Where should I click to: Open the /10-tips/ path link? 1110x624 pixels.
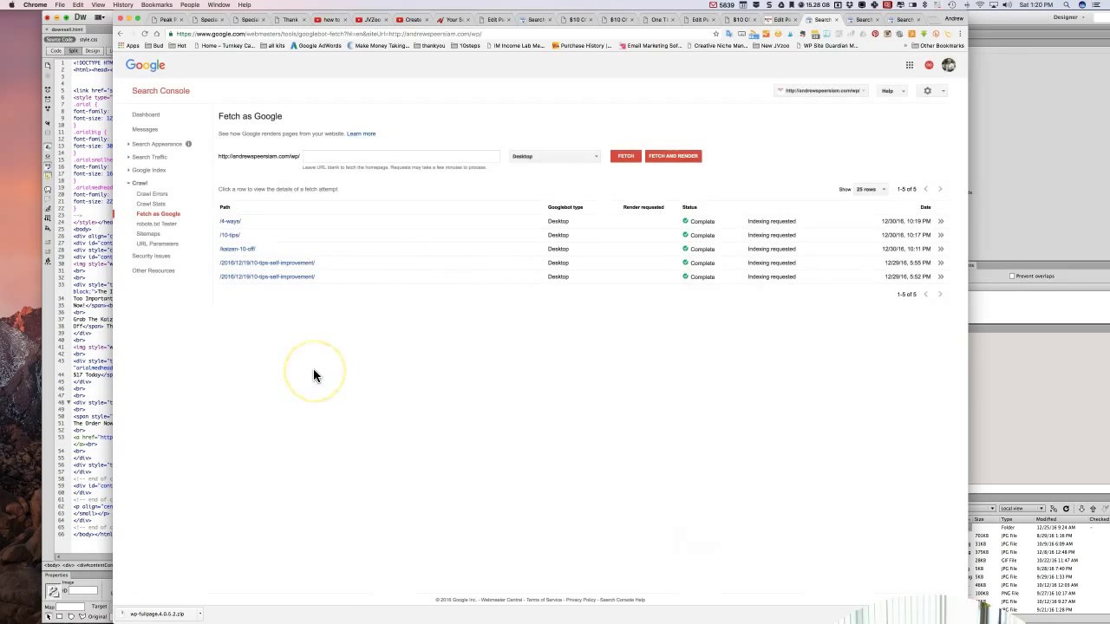(x=230, y=235)
